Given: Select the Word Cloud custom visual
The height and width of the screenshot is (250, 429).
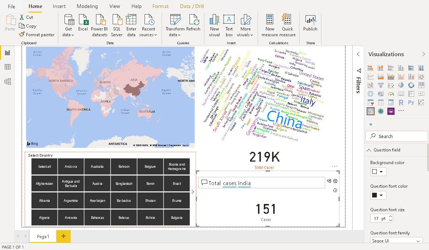Looking at the screenshot, I should 371,124.
